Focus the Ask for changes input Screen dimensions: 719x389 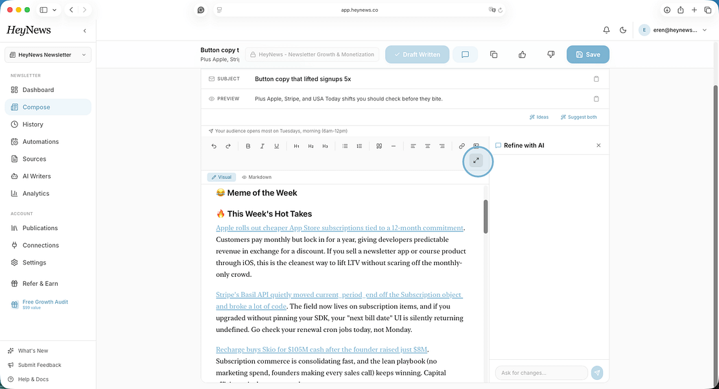(541, 373)
